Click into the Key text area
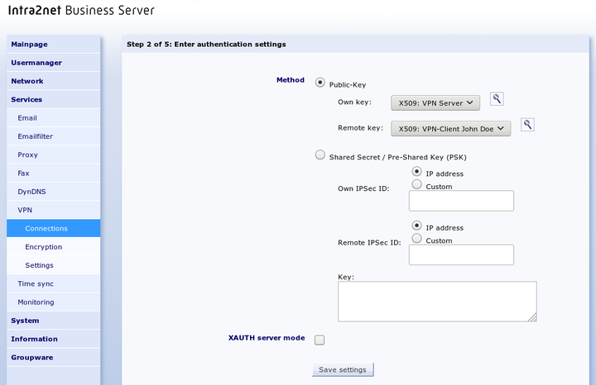 click(x=437, y=302)
